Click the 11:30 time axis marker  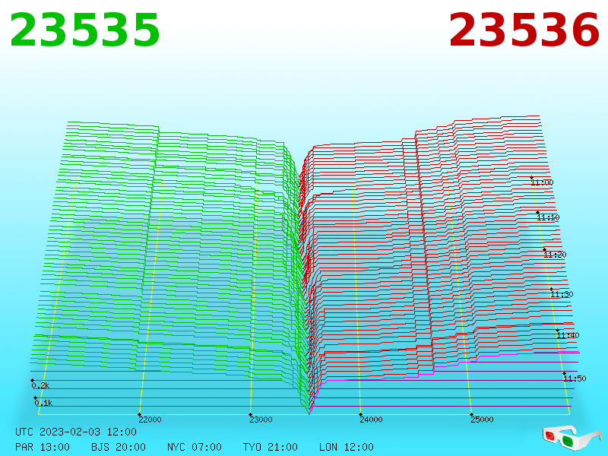562,294
